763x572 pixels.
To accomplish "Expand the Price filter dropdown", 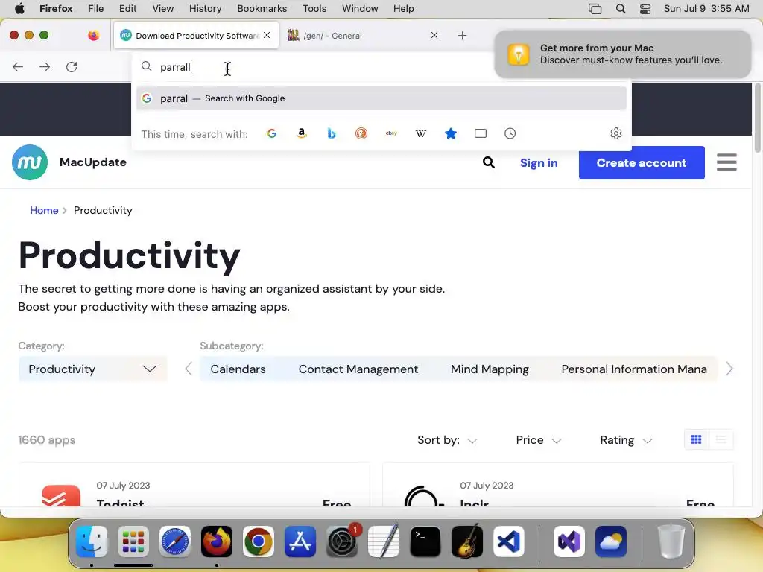I will click(x=539, y=440).
